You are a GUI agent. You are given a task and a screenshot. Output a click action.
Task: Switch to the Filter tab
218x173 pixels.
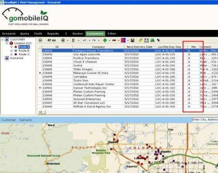(x=112, y=33)
